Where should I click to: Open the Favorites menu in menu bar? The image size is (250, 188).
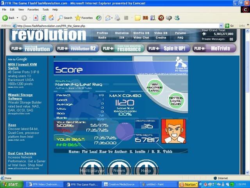click(x=33, y=9)
